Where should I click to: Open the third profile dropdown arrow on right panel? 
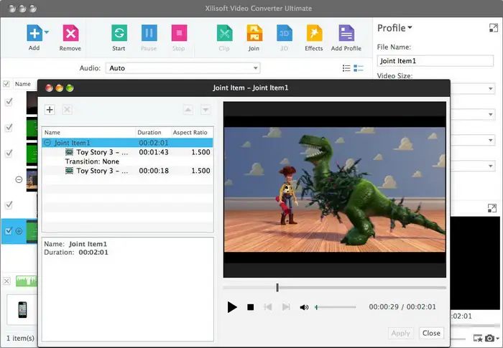(x=491, y=140)
